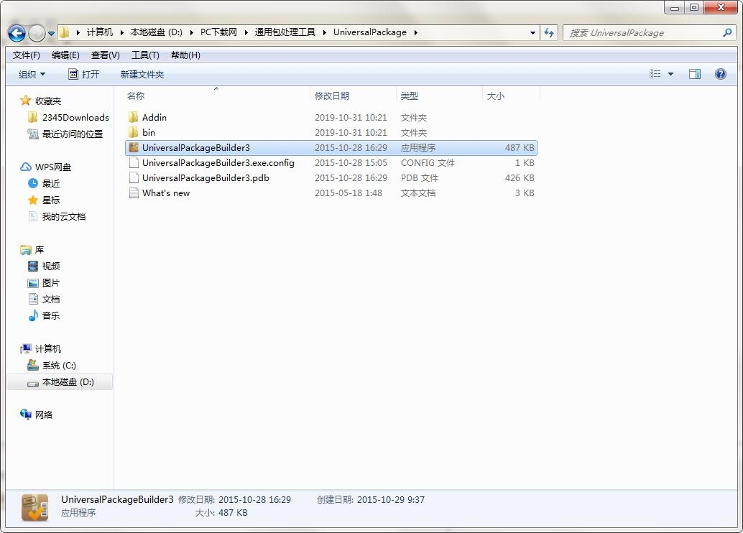Toggle the preview pane icon
743x533 pixels.
pyautogui.click(x=695, y=74)
